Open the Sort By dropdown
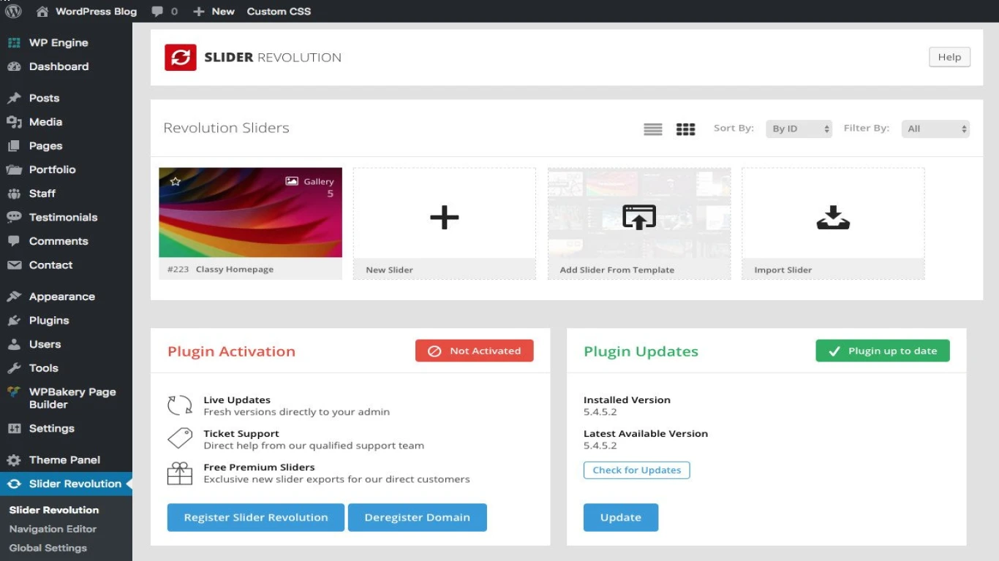 [799, 129]
